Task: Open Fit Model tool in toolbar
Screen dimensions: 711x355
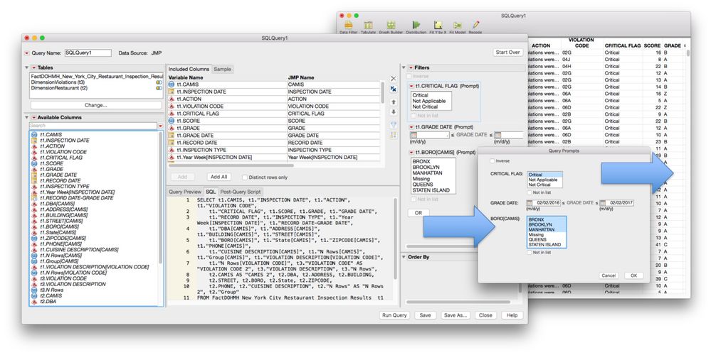Action: (x=458, y=26)
